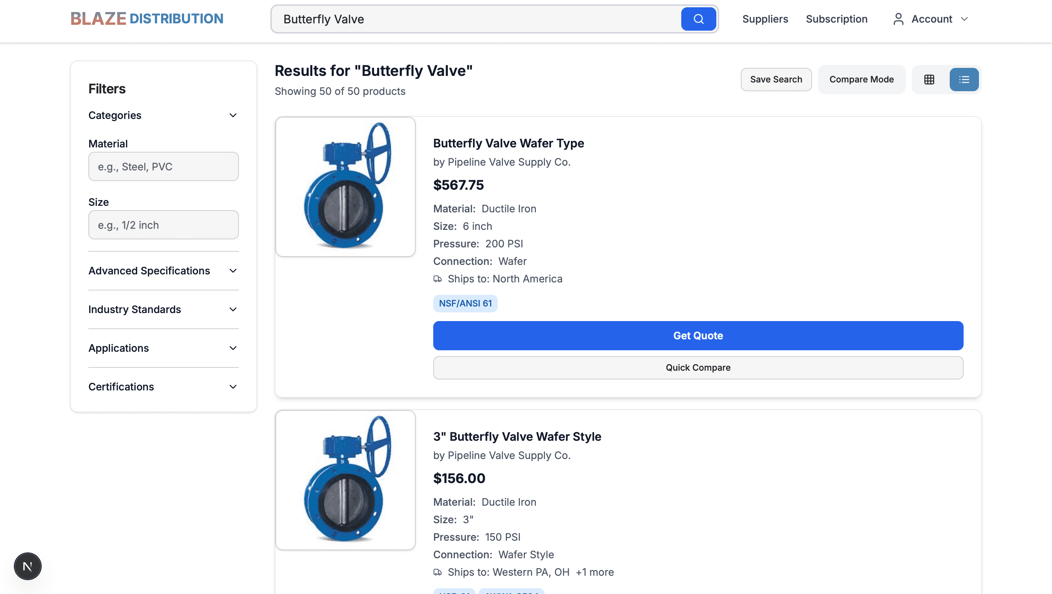Open the Suppliers page
Image resolution: width=1052 pixels, height=594 pixels.
pyautogui.click(x=765, y=19)
